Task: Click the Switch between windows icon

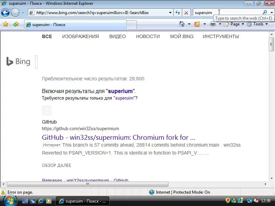Action: pyautogui.click(x=33, y=201)
